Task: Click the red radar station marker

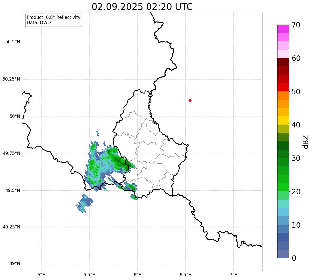Action: coord(190,100)
